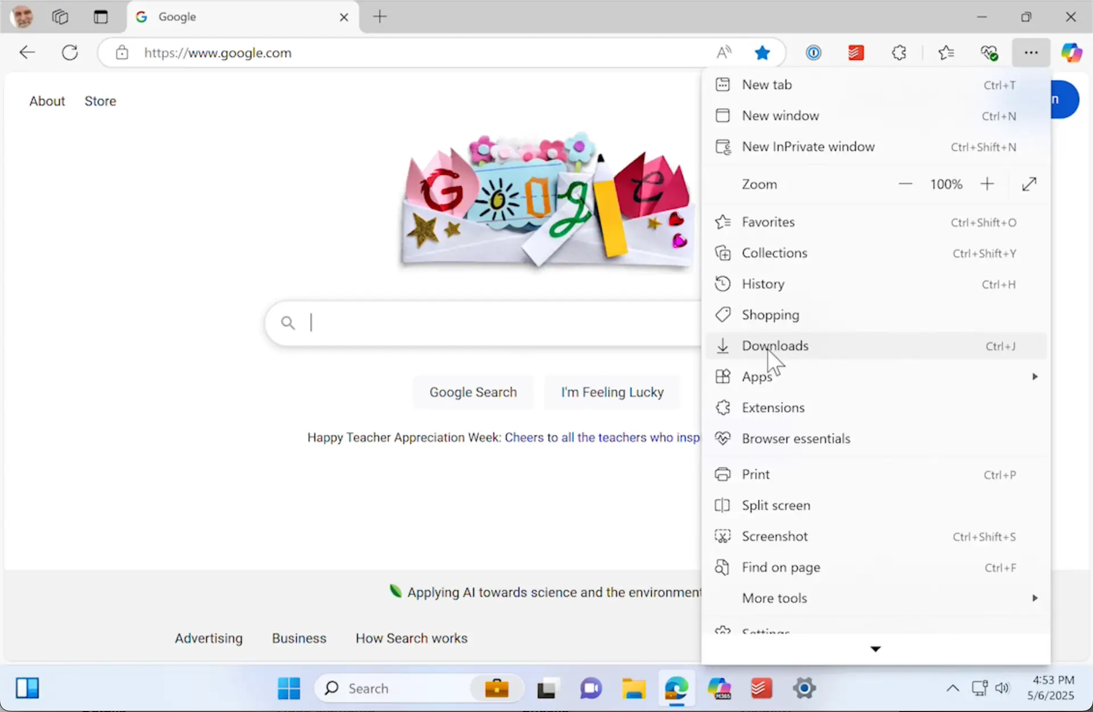This screenshot has width=1093, height=712.
Task: Open Browser essentials heart icon in toolbar
Action: tap(989, 53)
